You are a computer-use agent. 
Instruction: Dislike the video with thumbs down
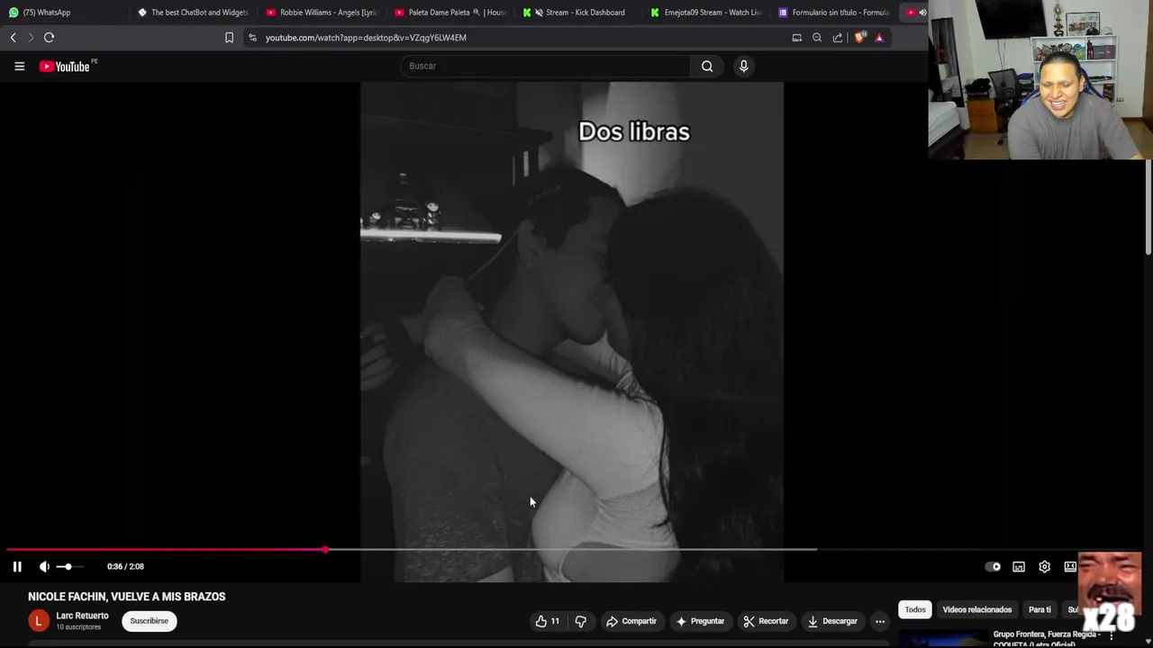[x=581, y=621]
